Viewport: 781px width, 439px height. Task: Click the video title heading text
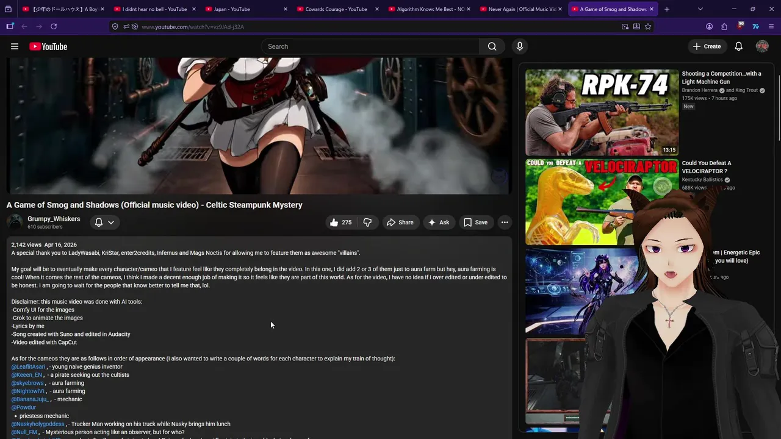pyautogui.click(x=154, y=205)
